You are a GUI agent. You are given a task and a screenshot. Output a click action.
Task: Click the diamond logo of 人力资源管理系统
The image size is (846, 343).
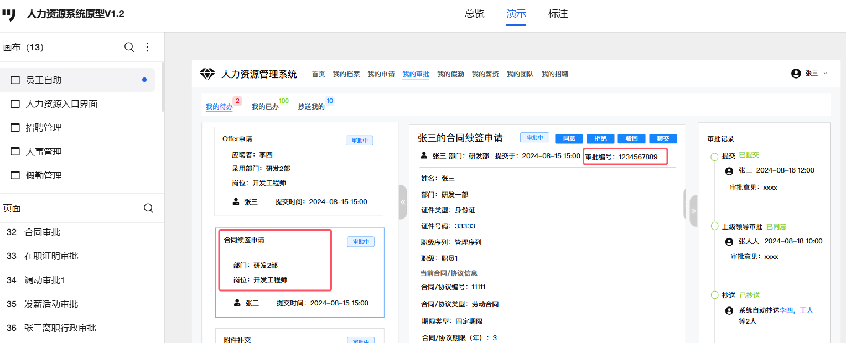(x=207, y=74)
